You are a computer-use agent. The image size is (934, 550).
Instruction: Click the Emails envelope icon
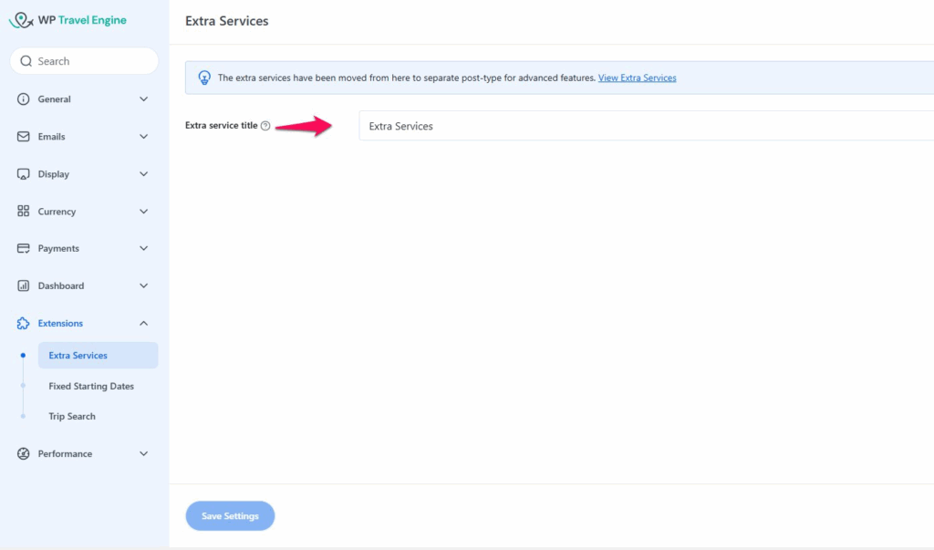point(24,137)
